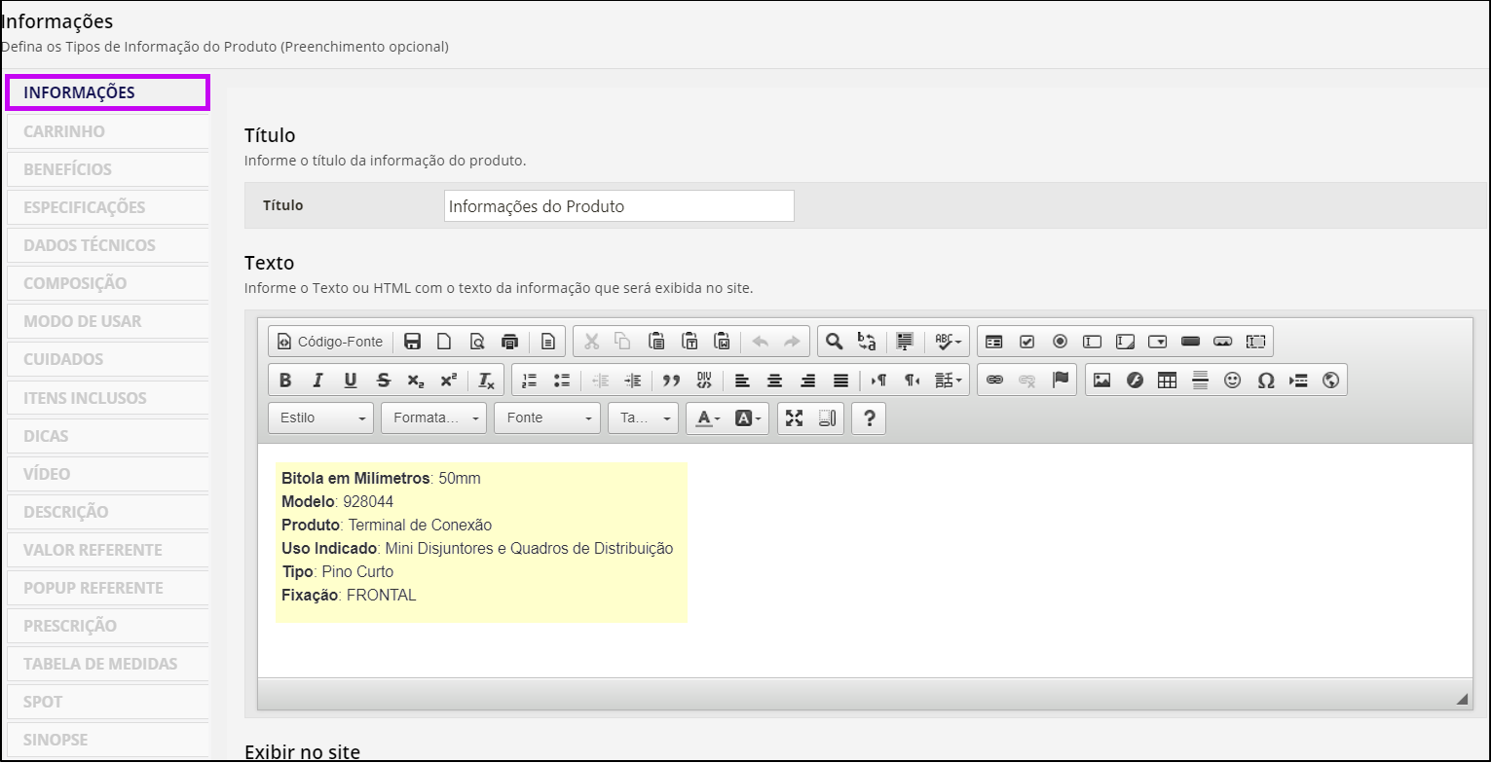Click the Replace icon

point(866,342)
